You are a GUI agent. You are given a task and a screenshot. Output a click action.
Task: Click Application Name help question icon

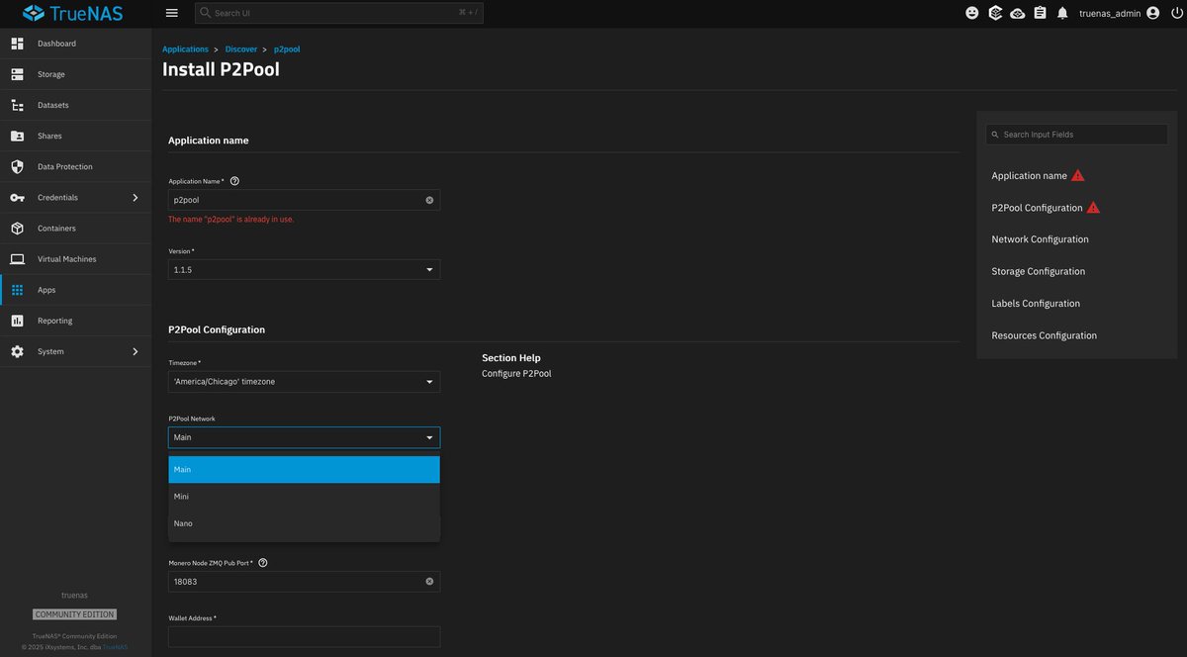tap(234, 181)
